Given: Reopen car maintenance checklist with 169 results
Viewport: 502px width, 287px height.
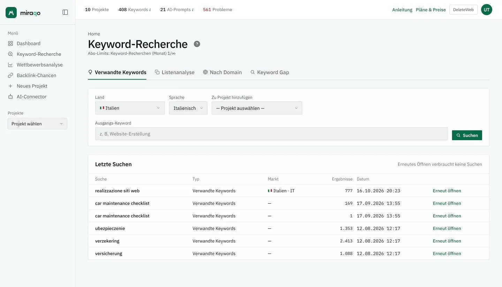Looking at the screenshot, I should point(447,203).
